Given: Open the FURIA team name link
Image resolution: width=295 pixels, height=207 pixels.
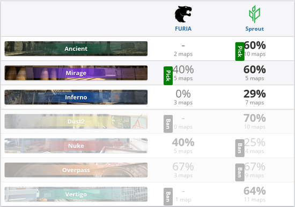Looking at the screenshot, I should click(x=183, y=29).
